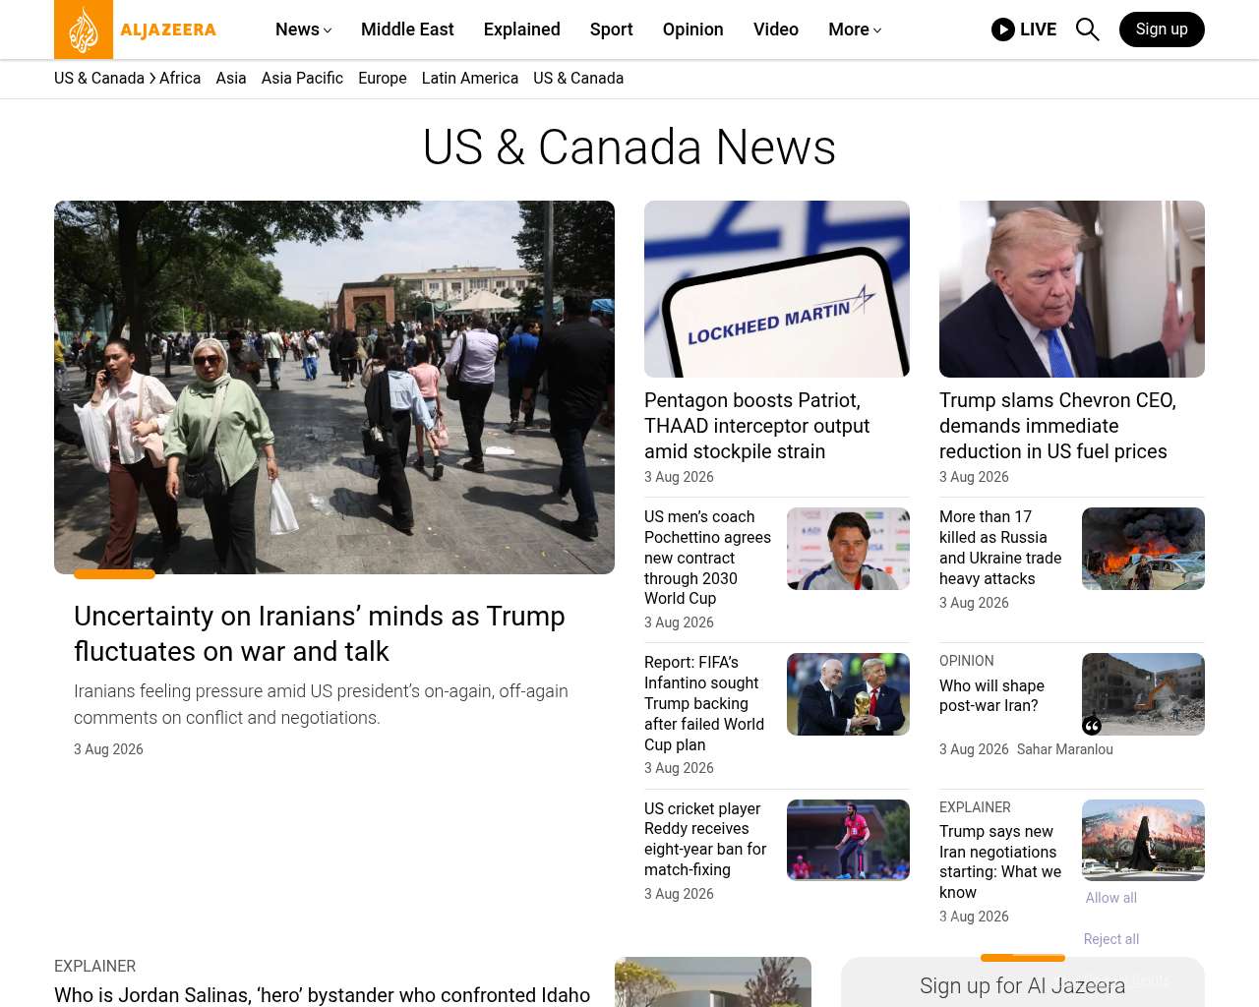Select the Africa sub-navigation link

tap(180, 79)
